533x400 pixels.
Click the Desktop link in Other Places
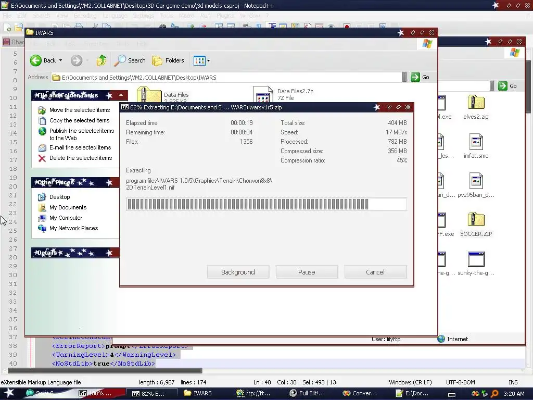[59, 197]
